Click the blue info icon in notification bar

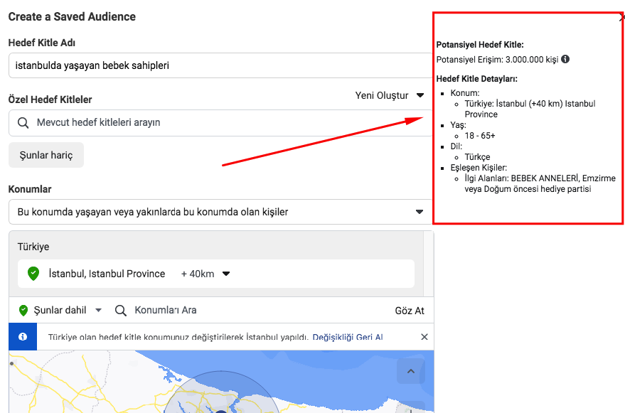pos(23,336)
